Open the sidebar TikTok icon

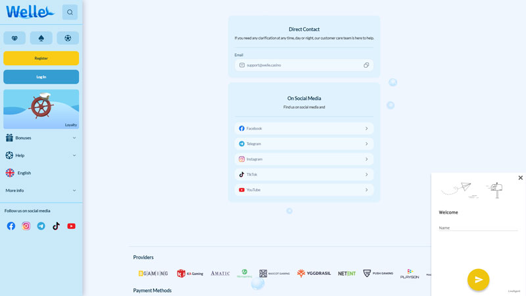[57, 226]
